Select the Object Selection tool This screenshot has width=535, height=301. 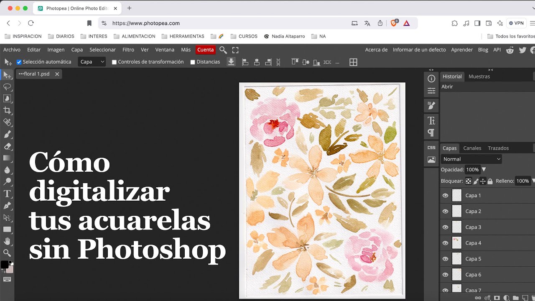coord(7,99)
